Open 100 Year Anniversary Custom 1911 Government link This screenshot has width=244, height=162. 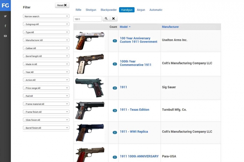139,40
